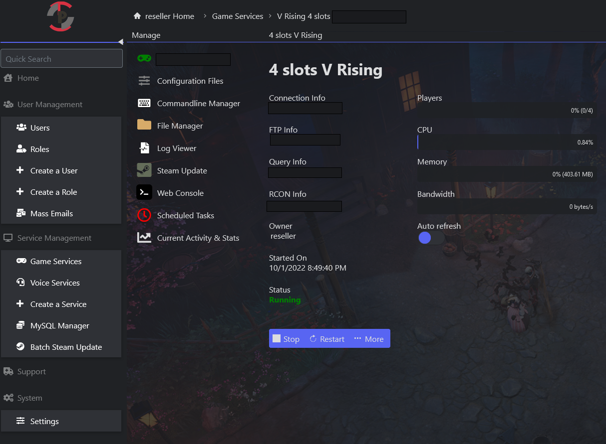Click the Players progress bar

[507, 110]
